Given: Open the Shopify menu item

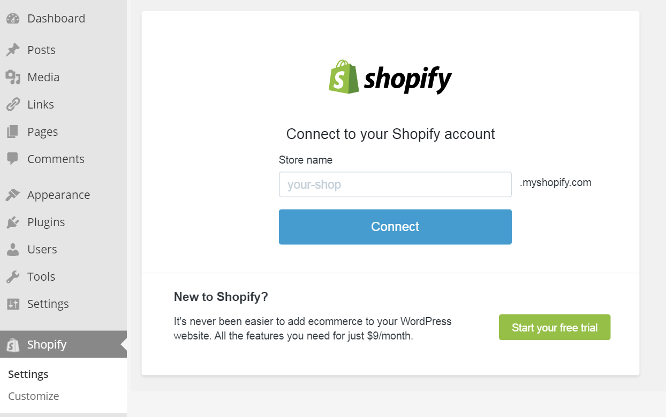Looking at the screenshot, I should (x=63, y=344).
